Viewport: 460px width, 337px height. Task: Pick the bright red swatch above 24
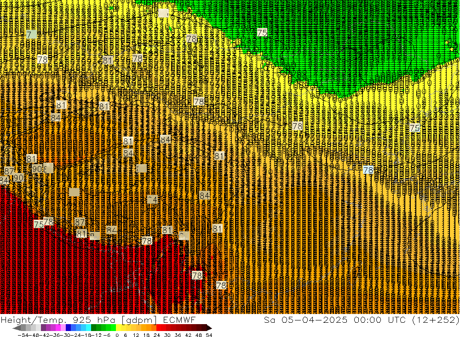159,328
